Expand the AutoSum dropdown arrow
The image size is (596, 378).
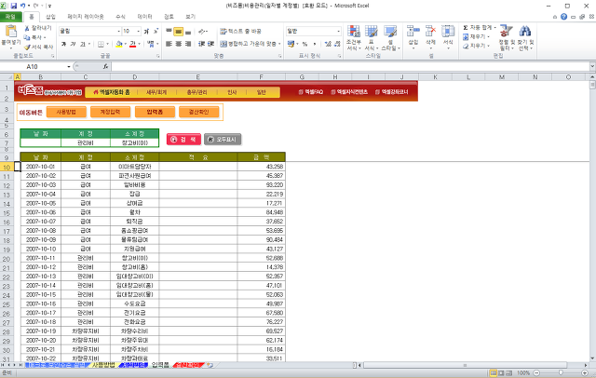[494, 28]
